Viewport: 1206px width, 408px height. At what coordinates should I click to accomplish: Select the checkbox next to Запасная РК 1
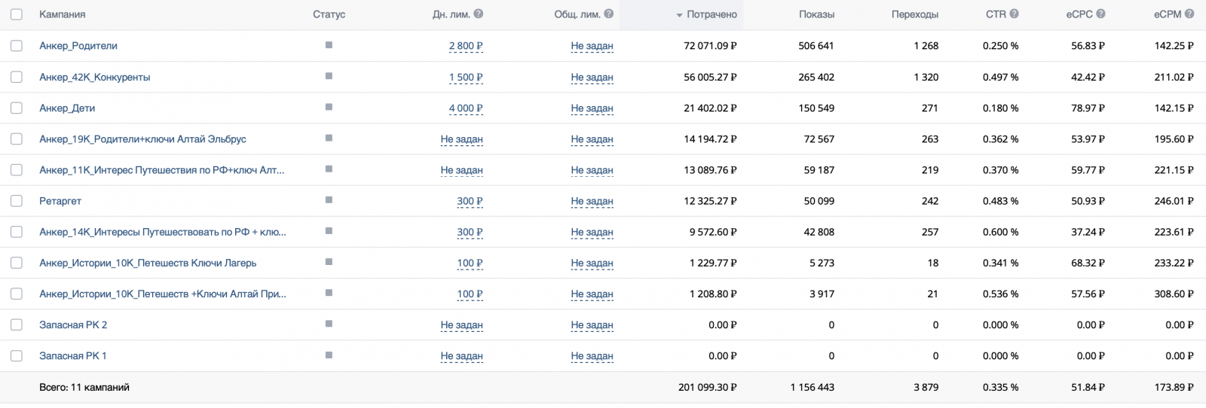coord(17,355)
